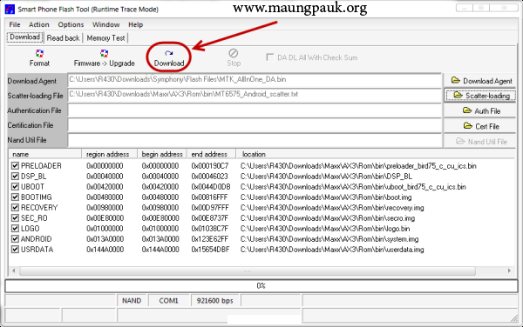Viewport: 523px width, 327px height.
Task: Click the horizontal scrollbar thumb in partition list
Action: (248, 270)
